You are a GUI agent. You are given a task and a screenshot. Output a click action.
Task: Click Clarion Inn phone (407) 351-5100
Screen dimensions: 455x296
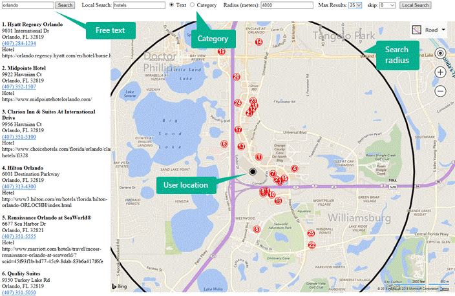pos(19,137)
